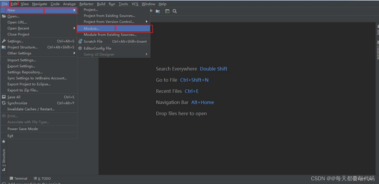Open the Run menu
The image size is (379, 184).
tap(112, 4)
